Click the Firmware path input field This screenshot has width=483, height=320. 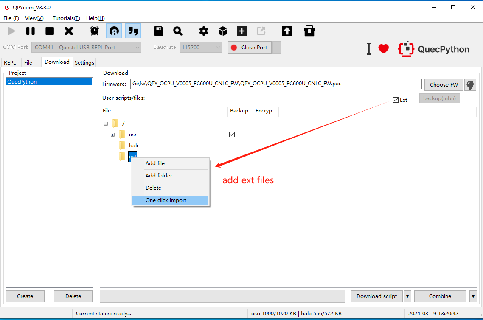[x=276, y=84]
